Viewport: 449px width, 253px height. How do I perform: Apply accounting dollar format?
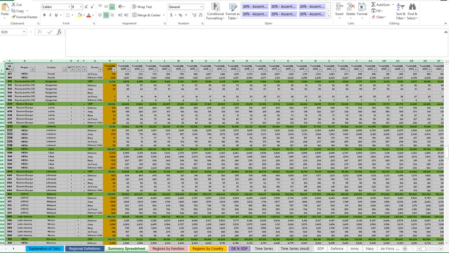171,15
